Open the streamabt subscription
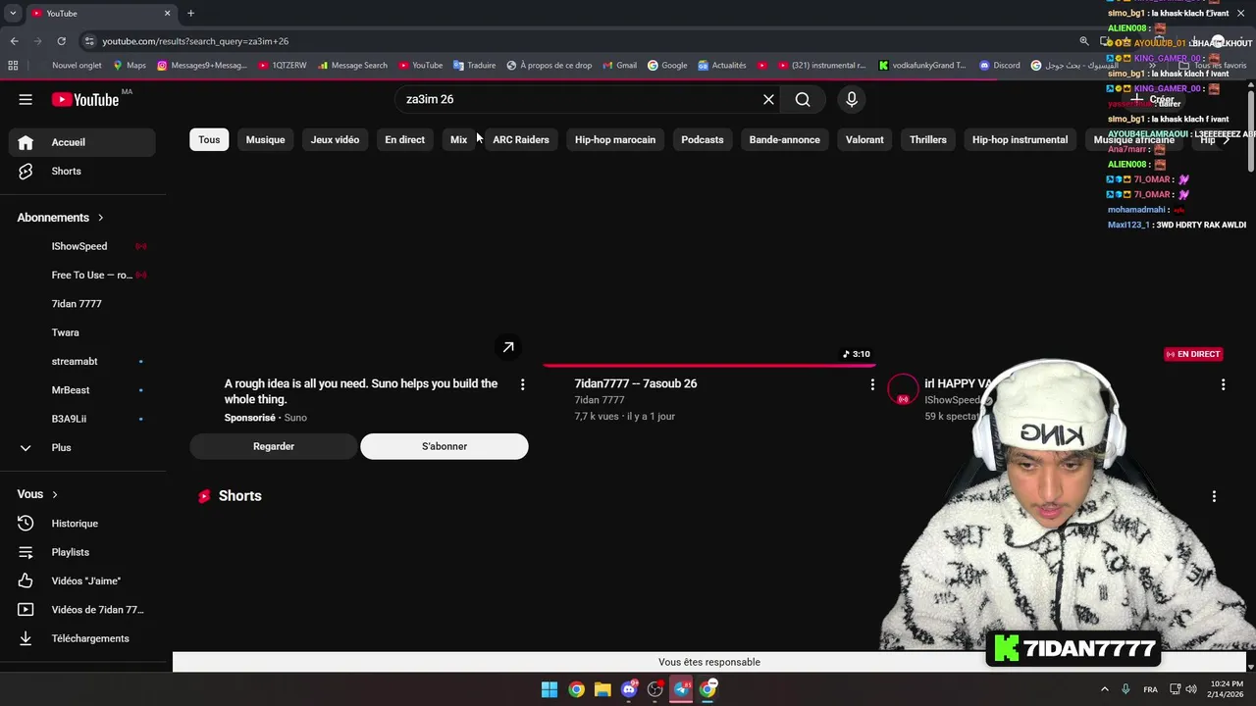This screenshot has width=1256, height=706. click(x=82, y=361)
